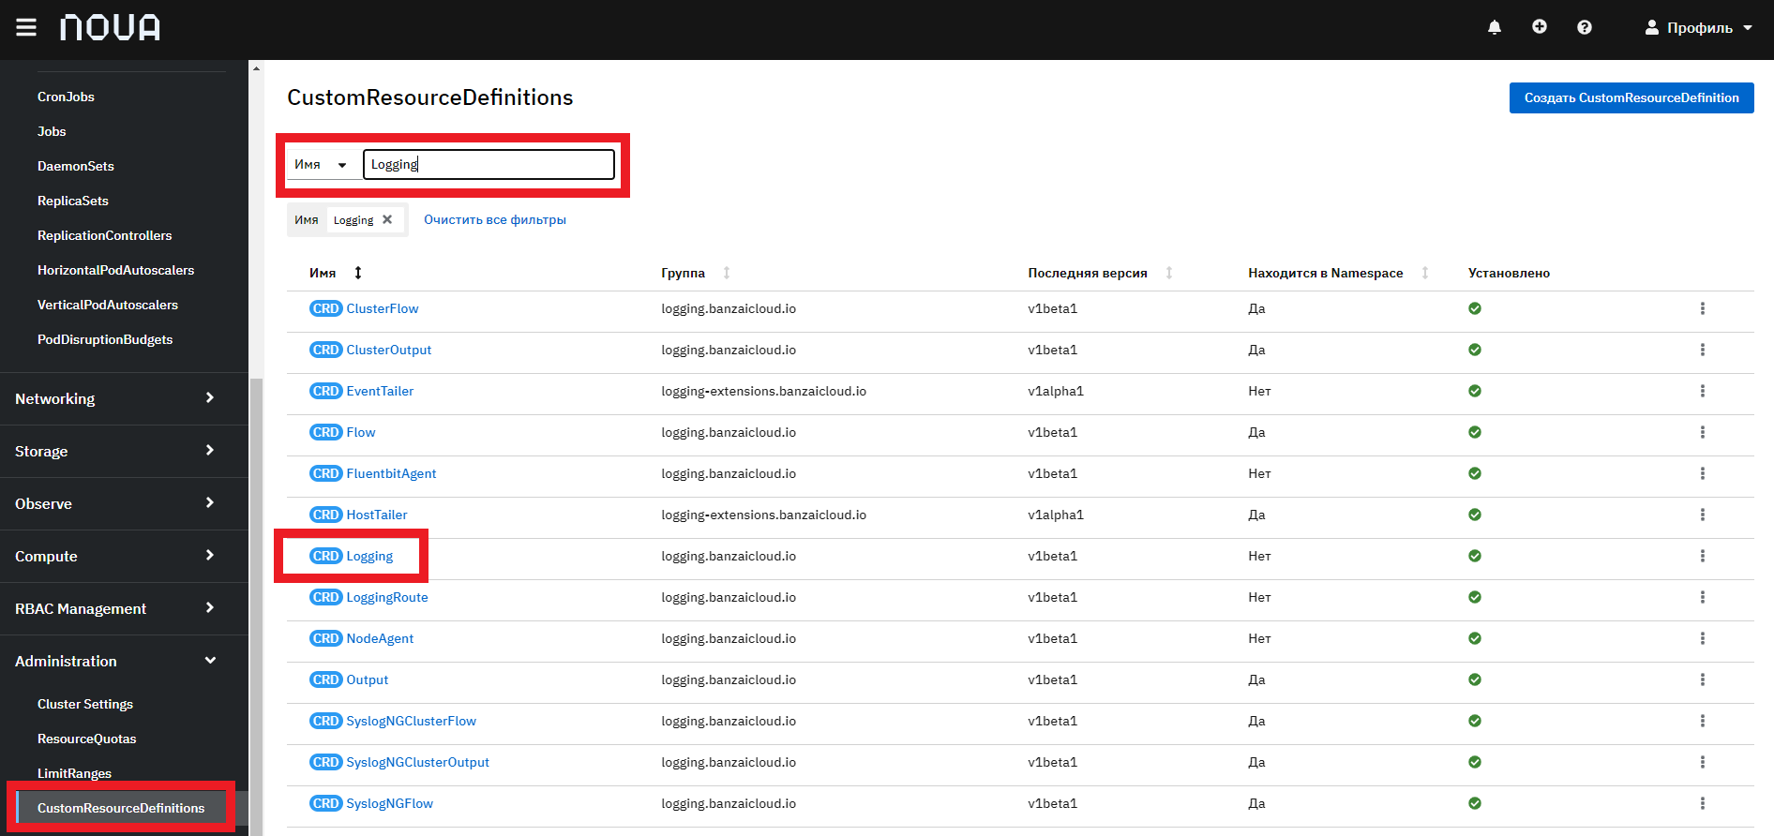Sort table by Последняя версия column
Image resolution: width=1774 pixels, height=836 pixels.
(x=1100, y=273)
